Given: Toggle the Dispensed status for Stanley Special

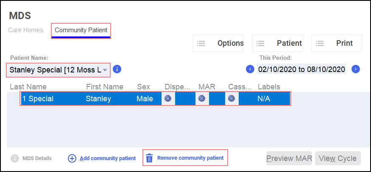Looking at the screenshot, I should click(x=168, y=99).
